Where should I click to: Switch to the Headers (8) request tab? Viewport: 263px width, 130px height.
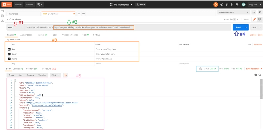click(x=42, y=35)
